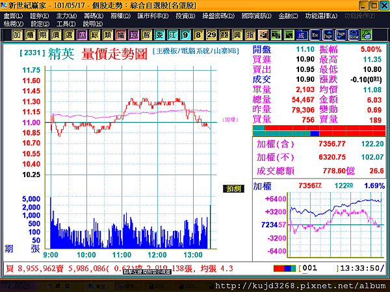Click the yellow 8 toolbar icon
390x292 pixels.
pyautogui.click(x=198, y=35)
